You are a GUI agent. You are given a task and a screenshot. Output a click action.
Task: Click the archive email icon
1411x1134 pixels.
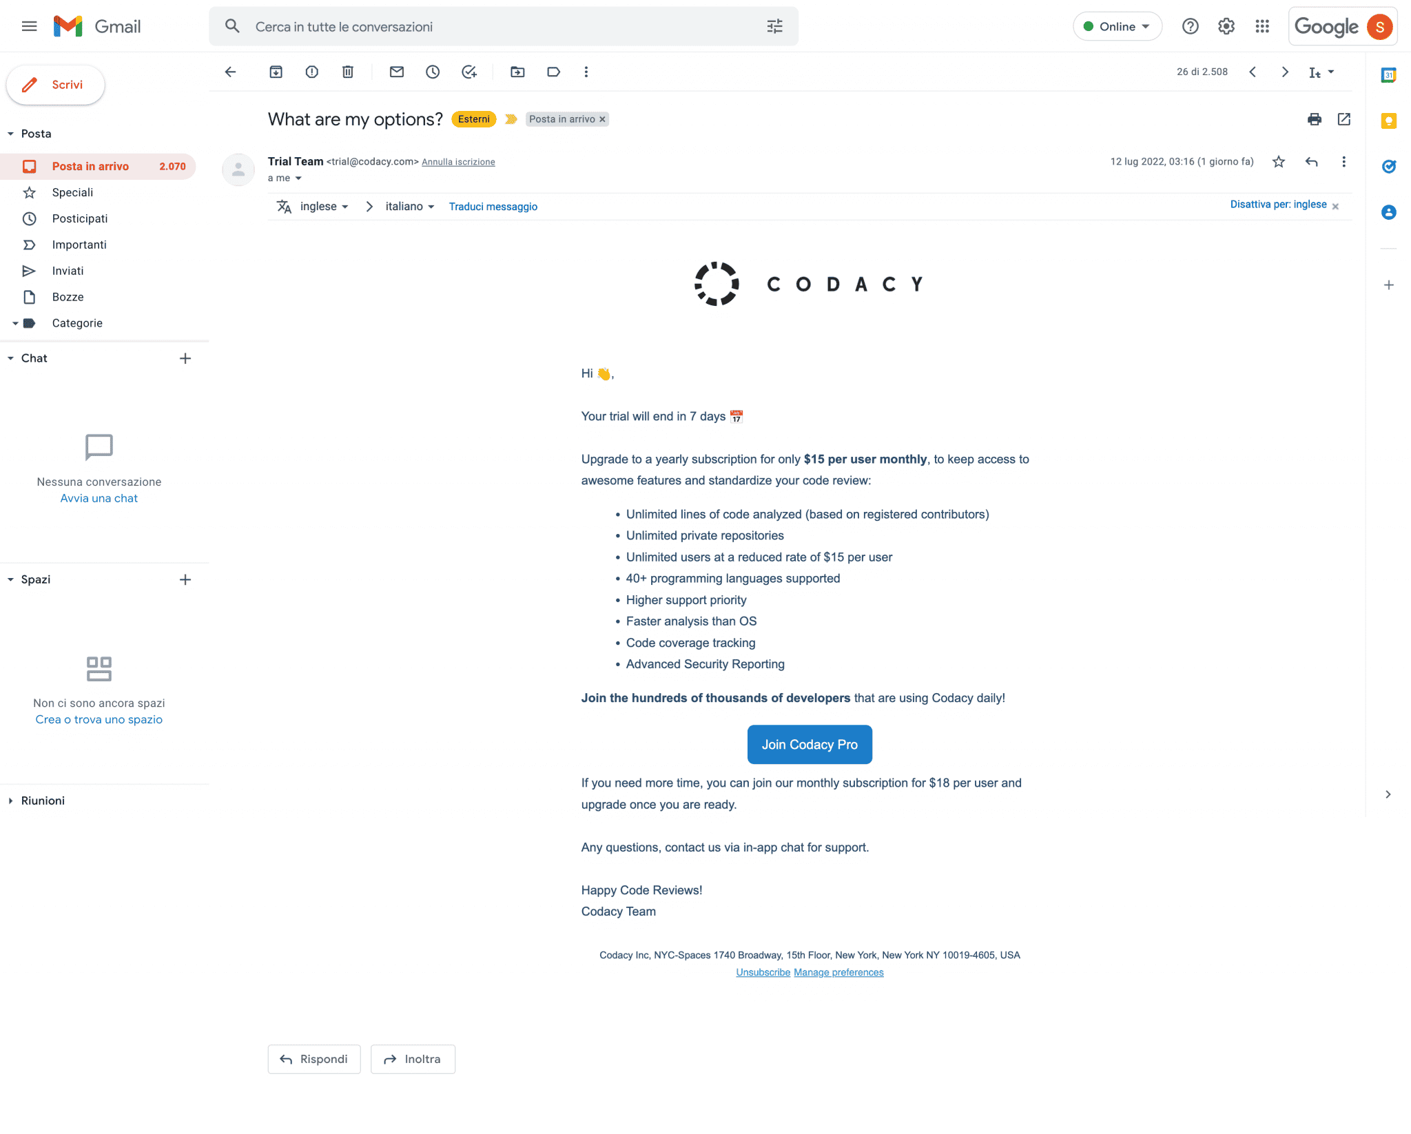pos(276,72)
